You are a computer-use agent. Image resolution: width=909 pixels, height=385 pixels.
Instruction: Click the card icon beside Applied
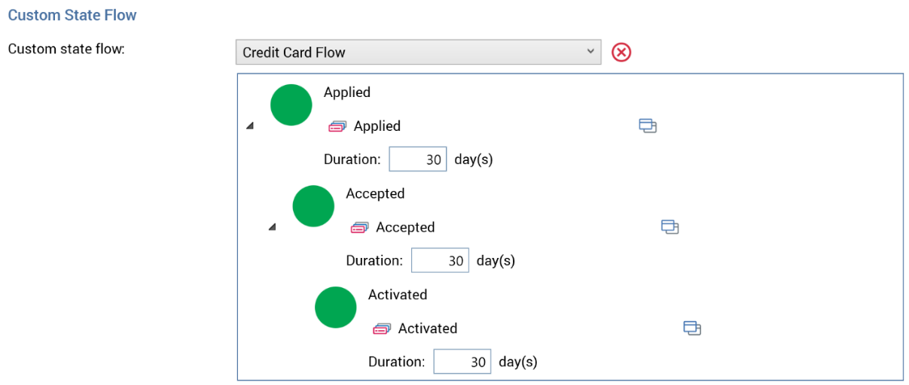[337, 126]
